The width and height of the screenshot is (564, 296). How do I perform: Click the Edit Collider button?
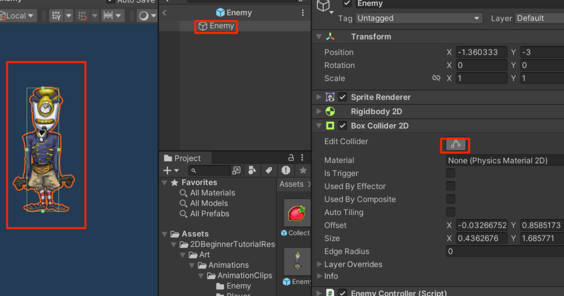coord(455,145)
